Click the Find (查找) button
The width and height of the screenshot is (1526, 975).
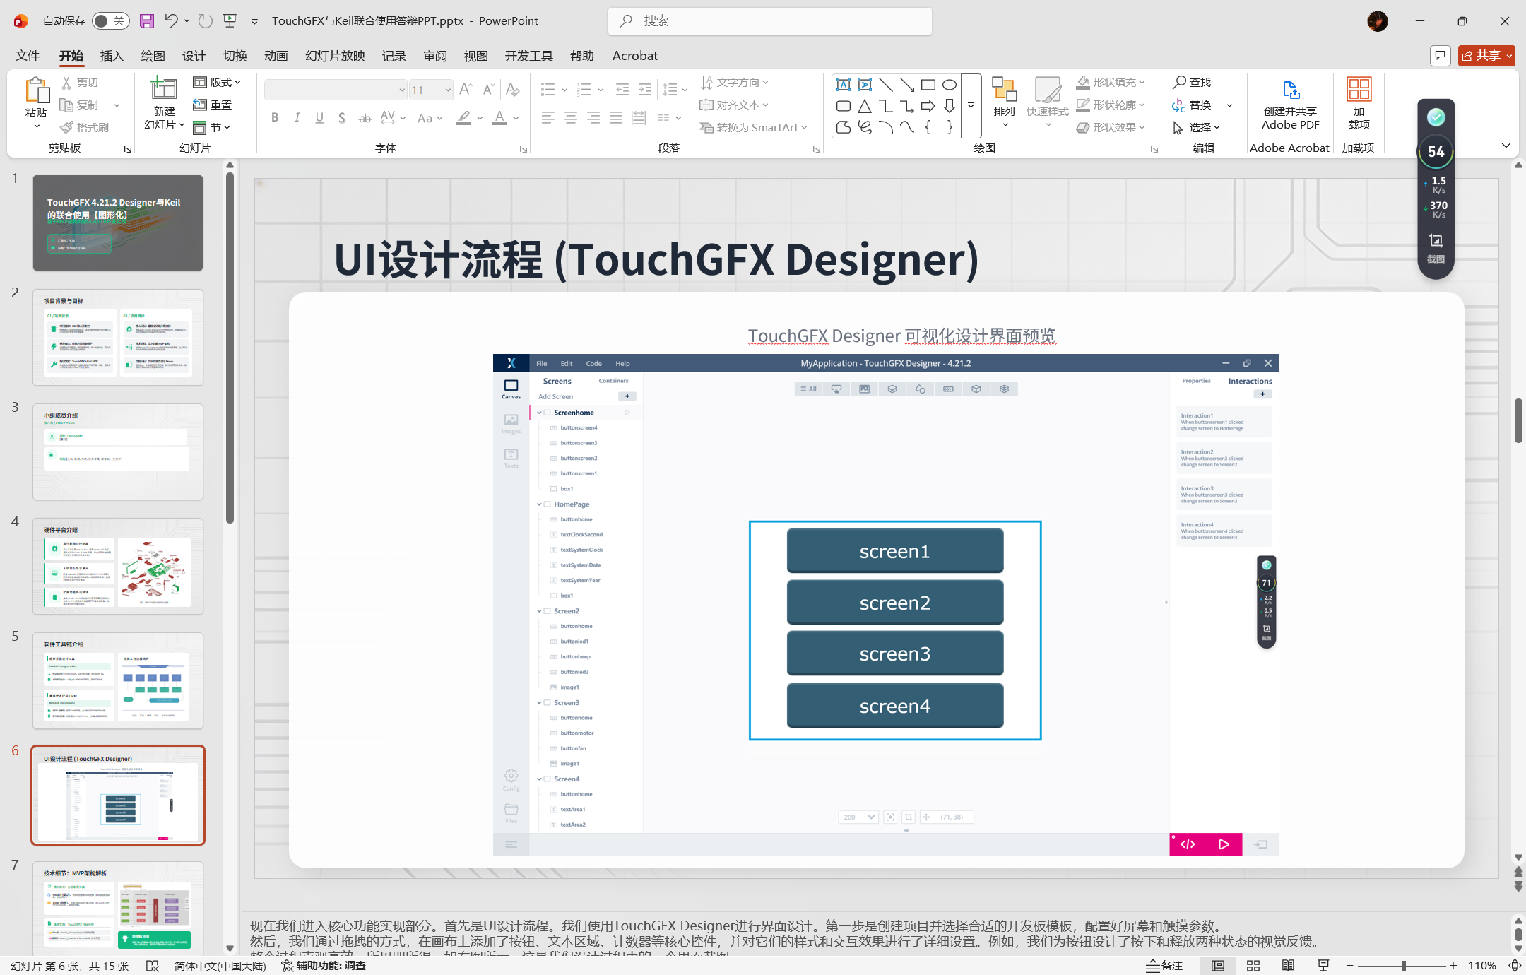(1193, 83)
